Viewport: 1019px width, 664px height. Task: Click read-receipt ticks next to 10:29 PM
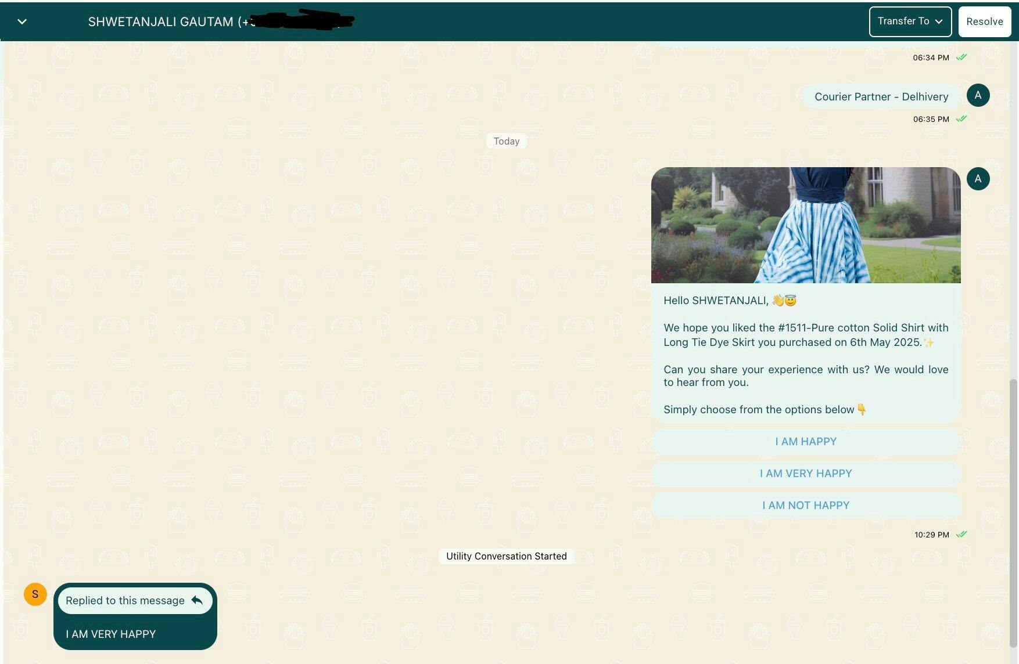(x=961, y=535)
